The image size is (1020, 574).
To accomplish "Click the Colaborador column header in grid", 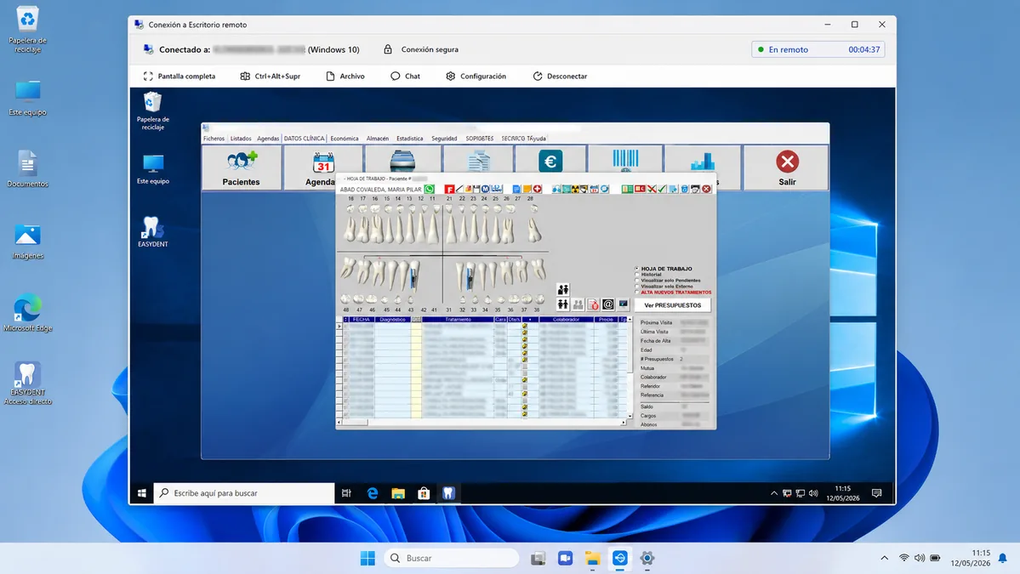I will (x=566, y=319).
